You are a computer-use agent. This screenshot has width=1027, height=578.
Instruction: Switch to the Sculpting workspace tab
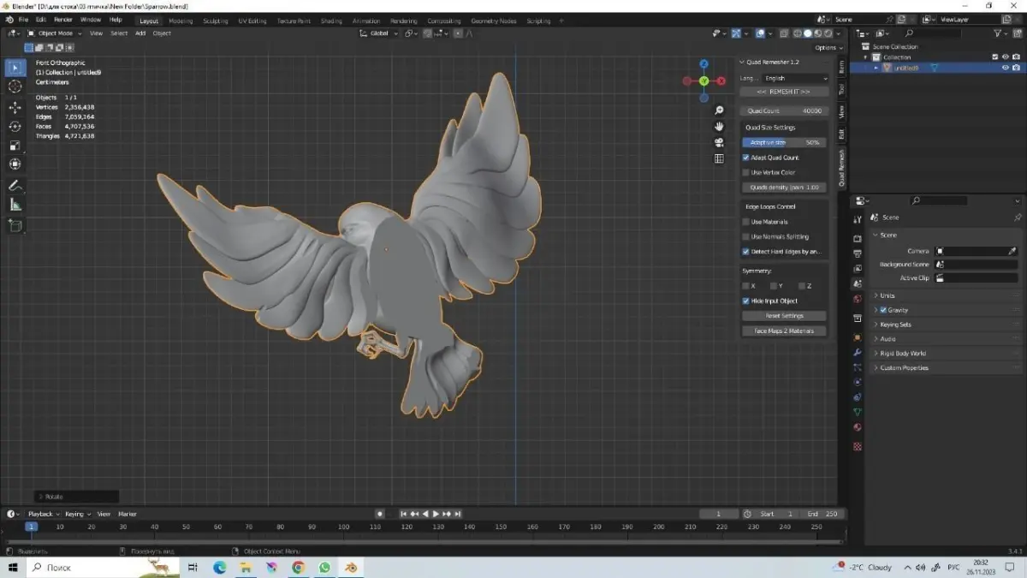pyautogui.click(x=216, y=21)
